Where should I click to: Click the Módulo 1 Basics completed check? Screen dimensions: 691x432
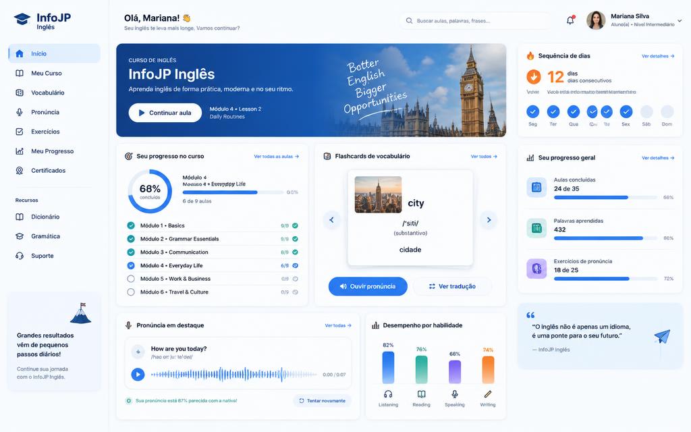[x=131, y=225]
